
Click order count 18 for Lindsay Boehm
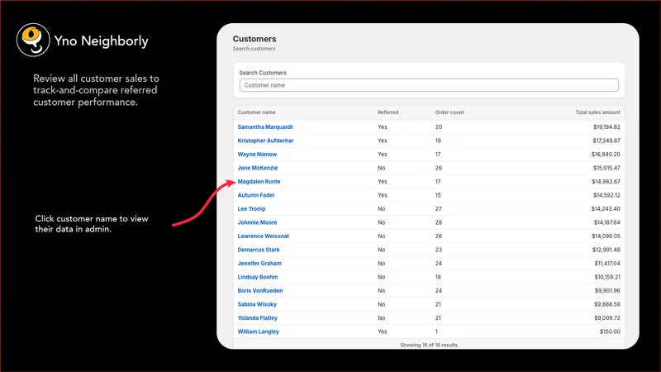[x=438, y=277]
